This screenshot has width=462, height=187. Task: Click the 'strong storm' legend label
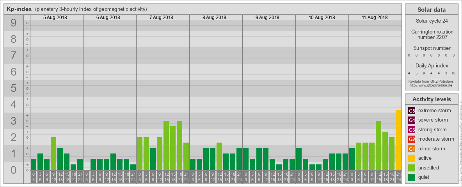coord(432,129)
